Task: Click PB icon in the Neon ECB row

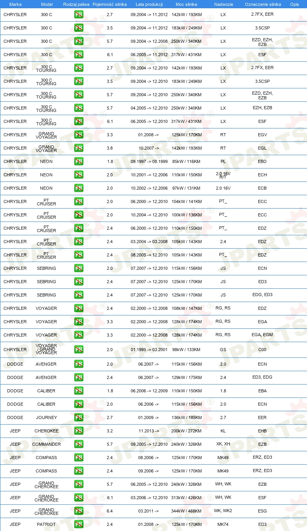Action: 79,188
